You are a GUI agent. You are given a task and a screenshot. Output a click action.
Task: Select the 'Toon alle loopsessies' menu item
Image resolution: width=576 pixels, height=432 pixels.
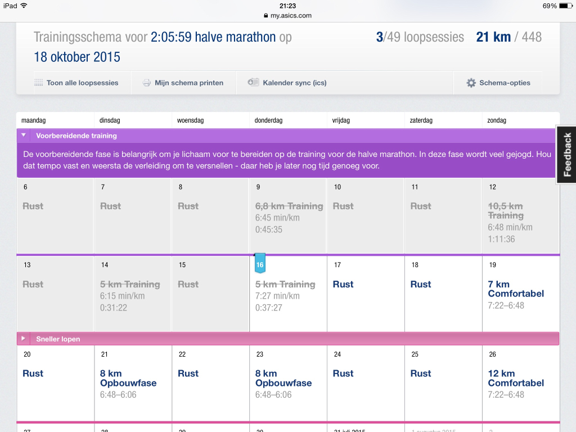click(x=82, y=83)
